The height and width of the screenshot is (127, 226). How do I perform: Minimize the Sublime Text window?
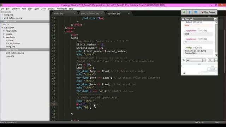point(211,5)
